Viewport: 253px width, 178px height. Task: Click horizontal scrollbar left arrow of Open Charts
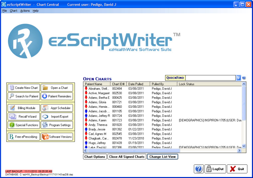tap(86, 150)
